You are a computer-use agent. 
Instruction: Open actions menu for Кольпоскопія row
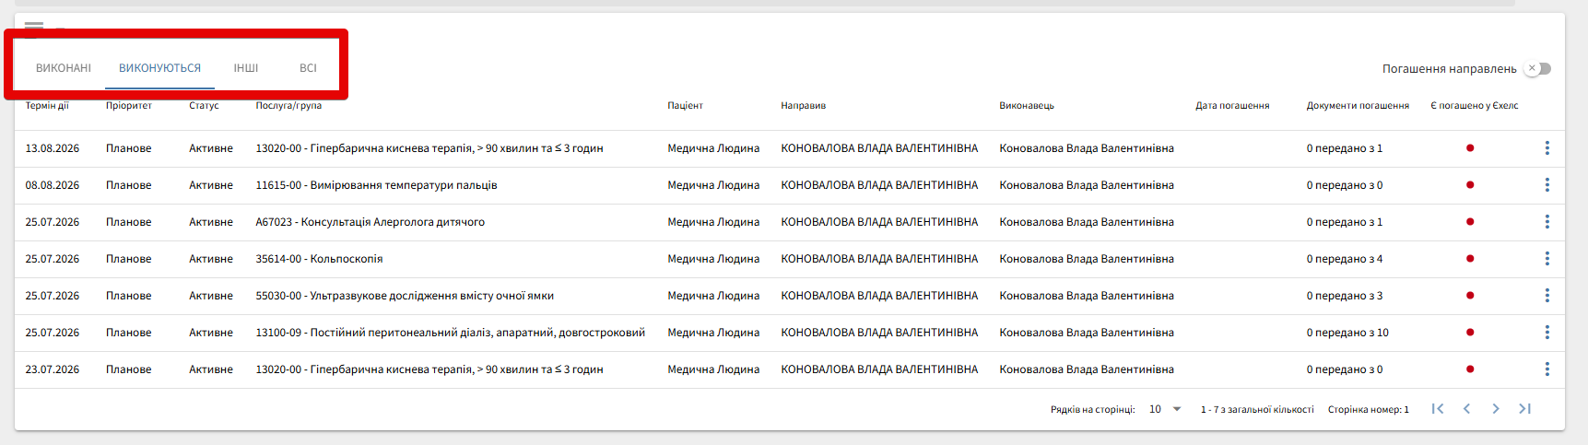(1547, 259)
